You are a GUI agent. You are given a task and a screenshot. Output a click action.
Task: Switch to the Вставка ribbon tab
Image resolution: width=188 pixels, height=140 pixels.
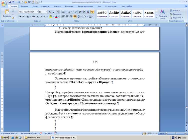point(25,6)
